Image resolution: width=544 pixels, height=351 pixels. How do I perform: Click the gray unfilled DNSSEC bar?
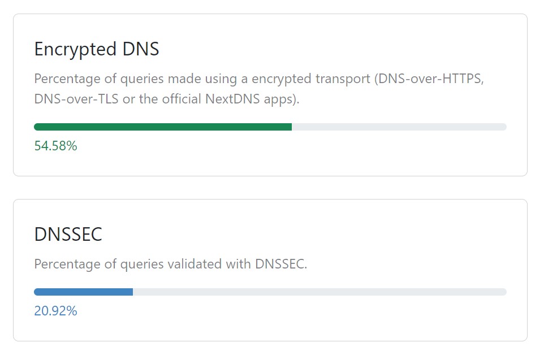320,292
